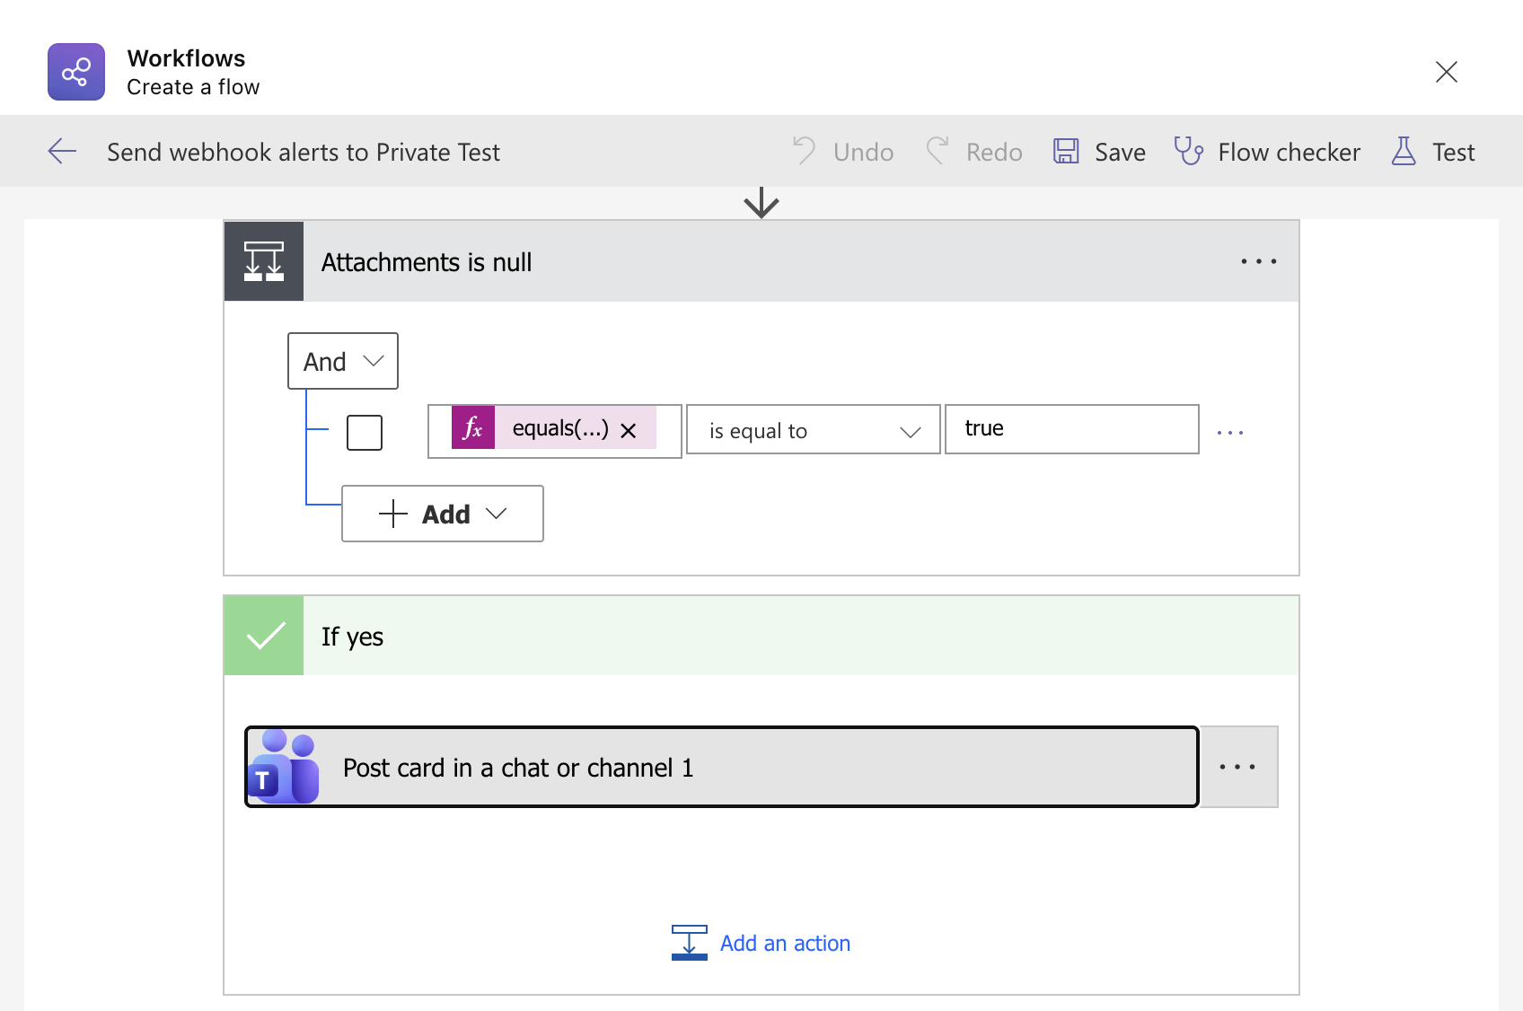
Task: Click the Attachments is null condition icon
Action: pos(264,261)
